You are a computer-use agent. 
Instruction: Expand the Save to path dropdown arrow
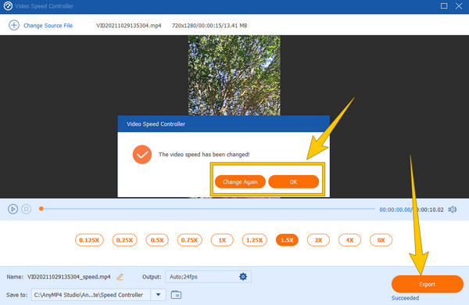coord(158,295)
